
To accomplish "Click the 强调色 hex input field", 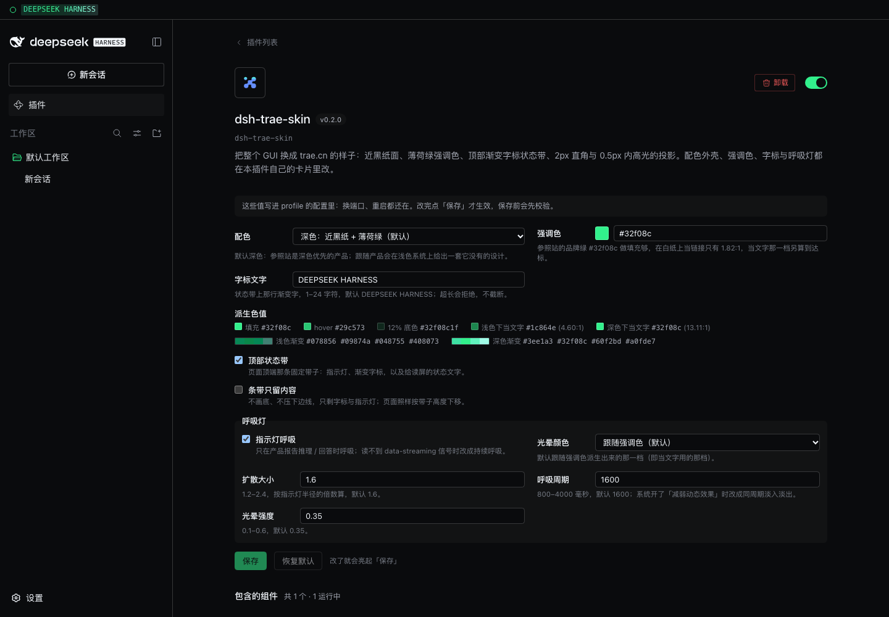I will click(720, 233).
